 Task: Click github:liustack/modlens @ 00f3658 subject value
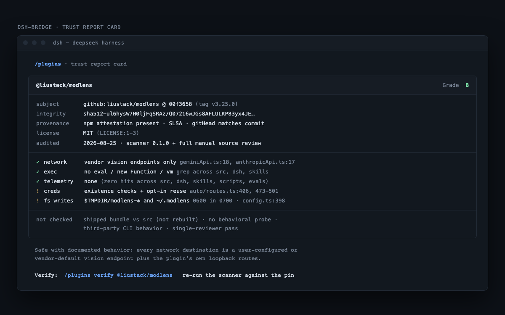pos(138,104)
